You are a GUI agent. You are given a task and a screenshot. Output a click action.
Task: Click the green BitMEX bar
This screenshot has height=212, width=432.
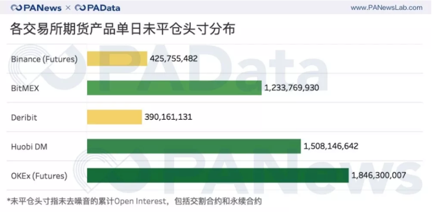pos(174,88)
